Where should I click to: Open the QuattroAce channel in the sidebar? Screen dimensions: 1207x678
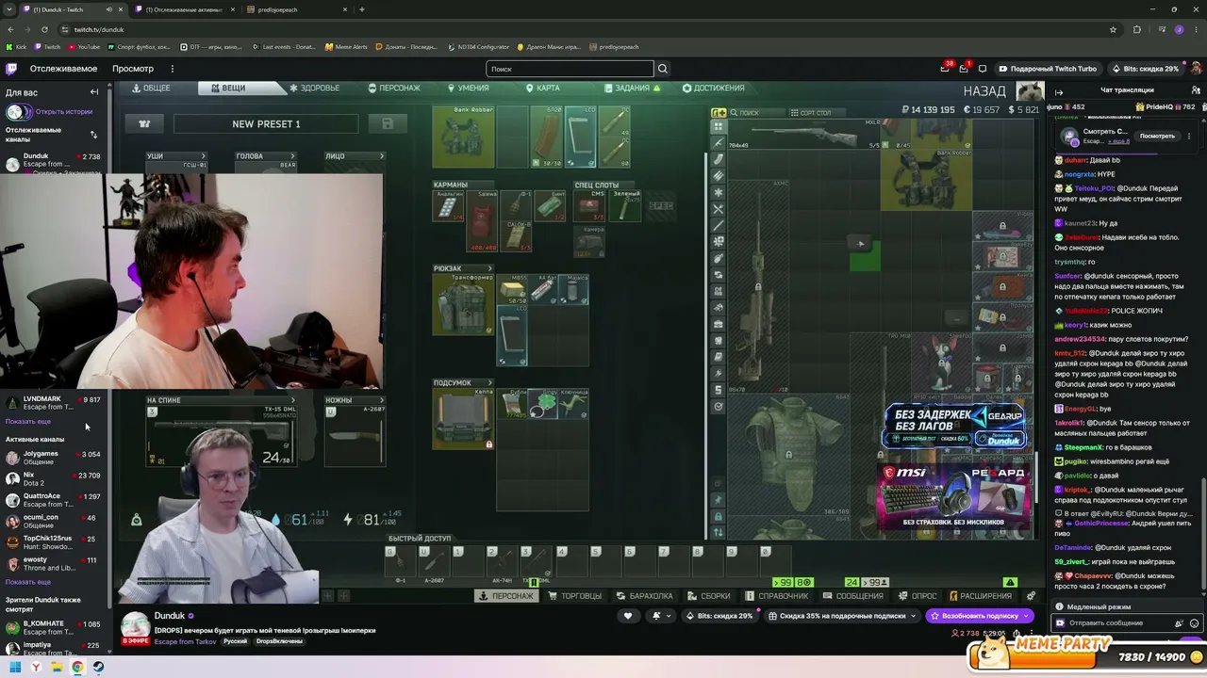pyautogui.click(x=53, y=500)
